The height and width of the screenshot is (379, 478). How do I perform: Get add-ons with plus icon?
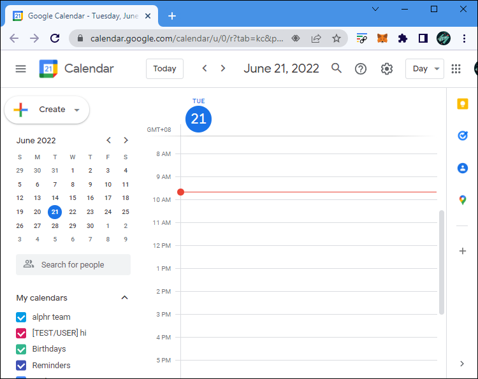click(x=463, y=251)
